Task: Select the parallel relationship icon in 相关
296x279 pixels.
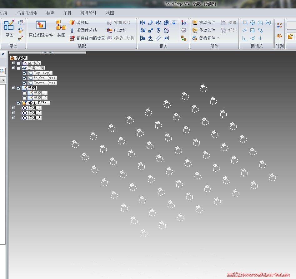Action: [x=158, y=38]
